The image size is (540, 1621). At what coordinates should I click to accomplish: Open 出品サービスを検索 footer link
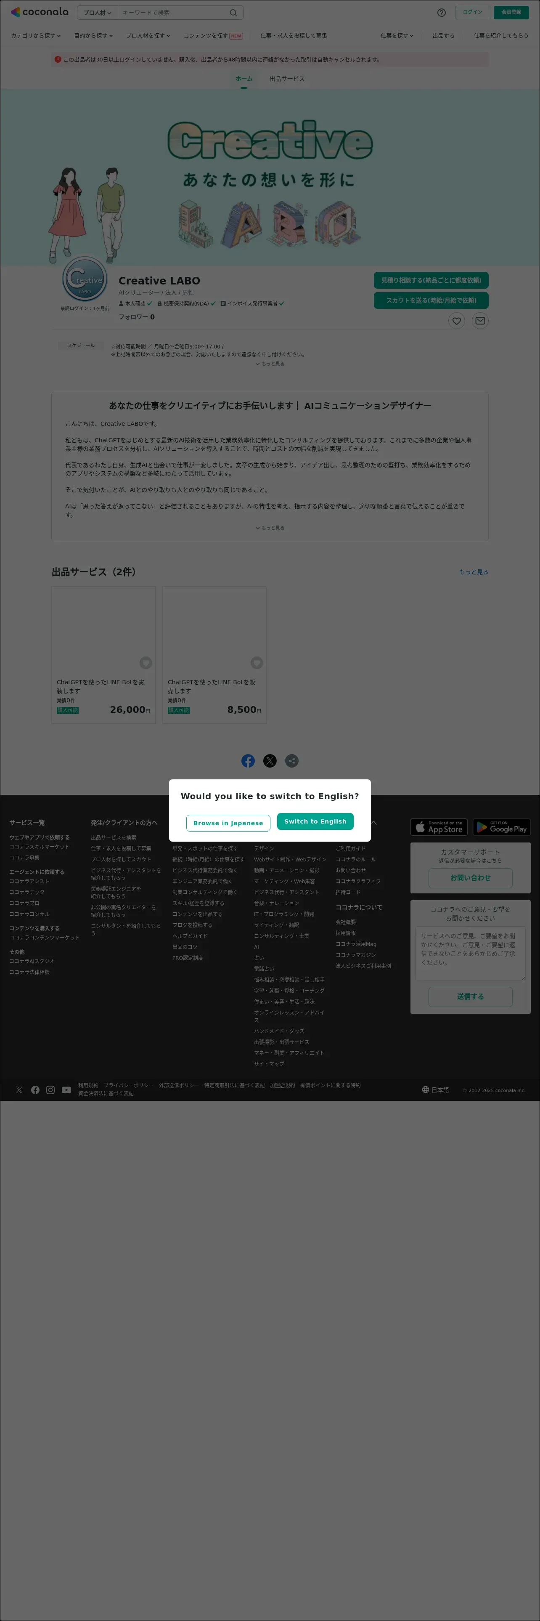pos(113,837)
